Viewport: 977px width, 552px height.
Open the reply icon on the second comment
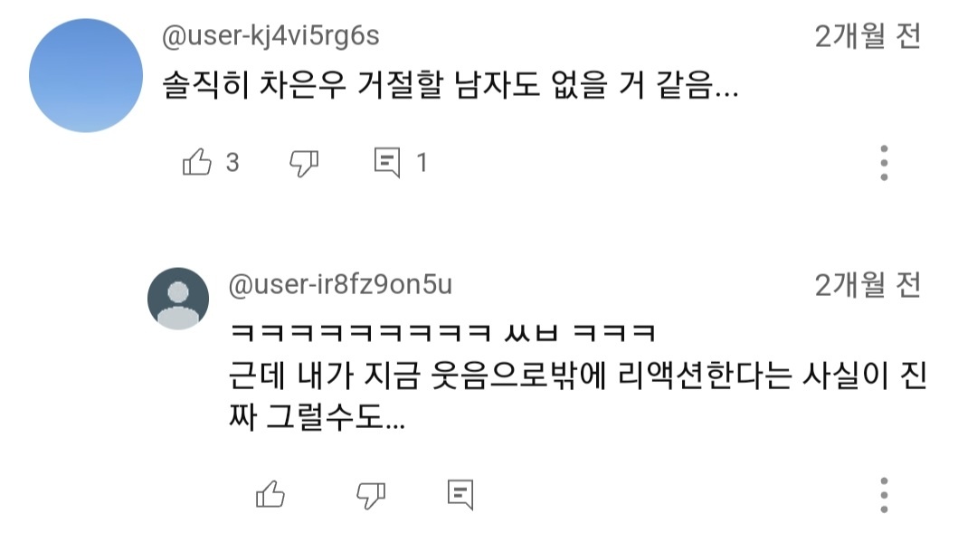[461, 496]
